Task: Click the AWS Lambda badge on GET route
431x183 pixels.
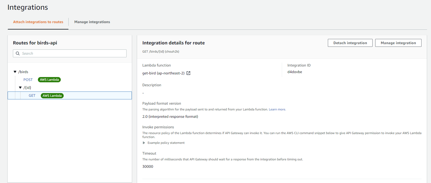Action: click(52, 96)
